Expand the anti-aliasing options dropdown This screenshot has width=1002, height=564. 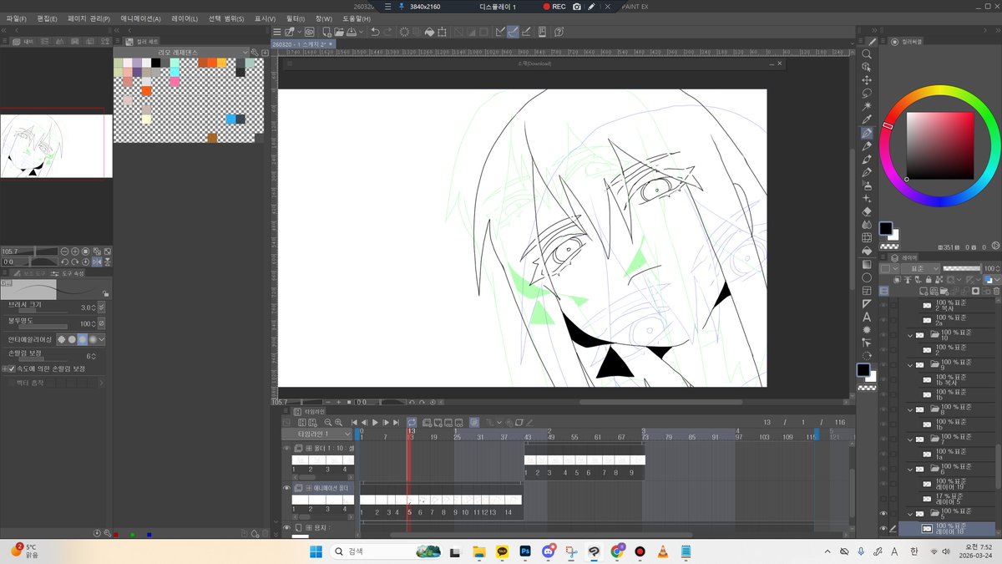point(103,340)
